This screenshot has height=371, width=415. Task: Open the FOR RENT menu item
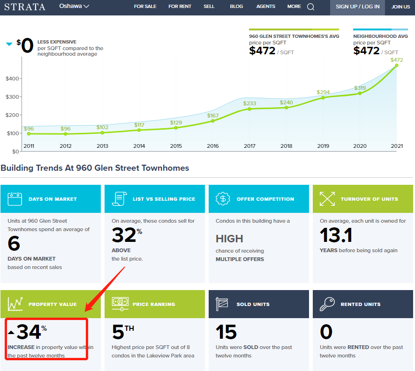point(180,7)
